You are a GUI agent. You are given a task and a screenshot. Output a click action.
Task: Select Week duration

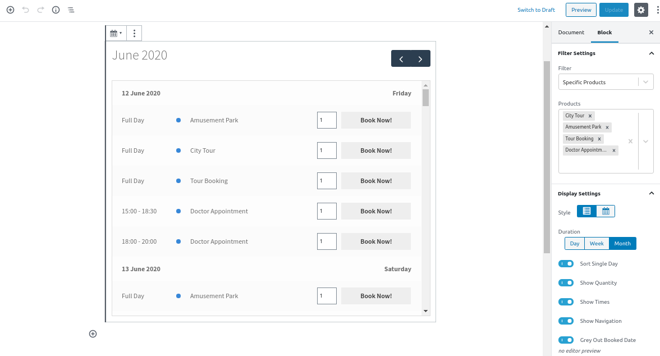[597, 244]
